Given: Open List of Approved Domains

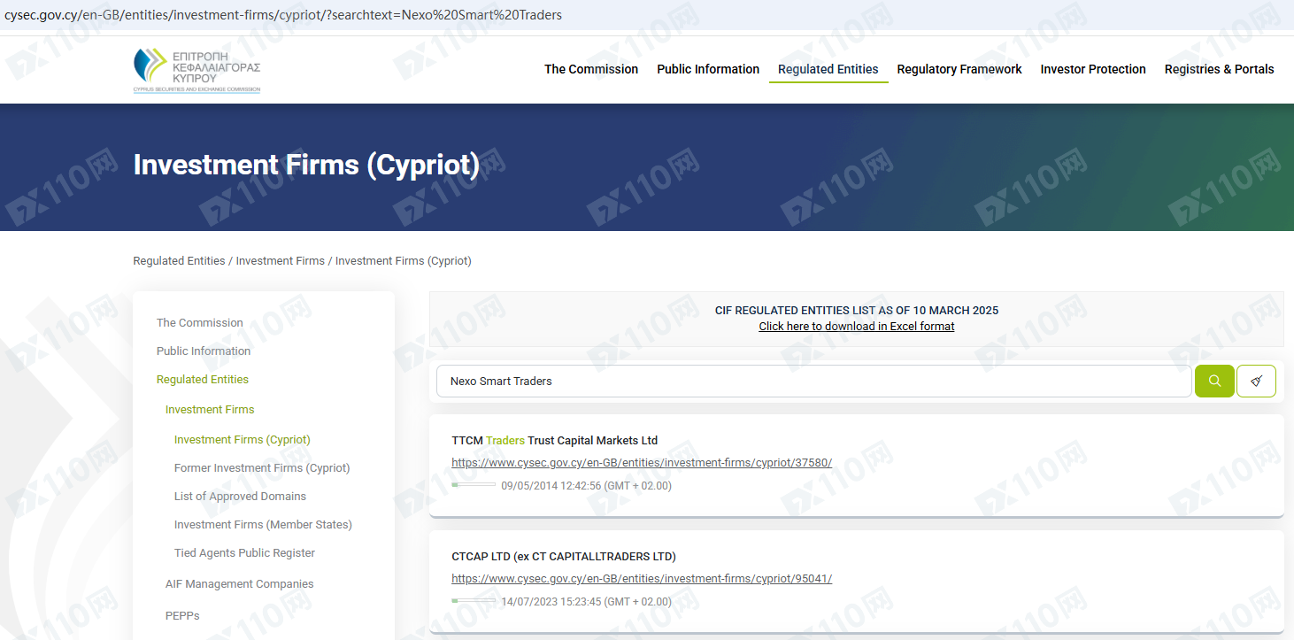Looking at the screenshot, I should (x=240, y=496).
